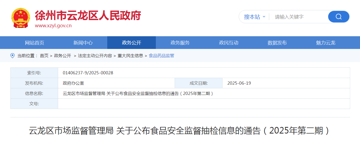Image resolution: width=360 pixels, height=142 pixels.
Task: Click the national emblem logo
Action: coord(21,18)
